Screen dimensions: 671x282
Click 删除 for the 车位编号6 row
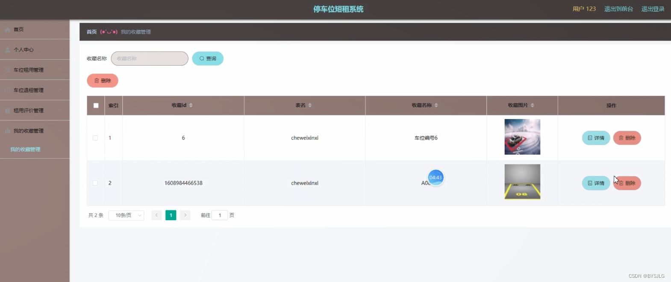point(627,138)
